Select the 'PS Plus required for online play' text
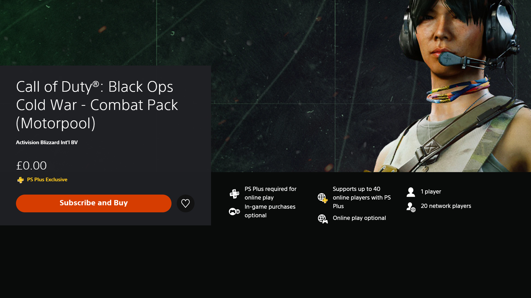The width and height of the screenshot is (531, 298). 270,193
